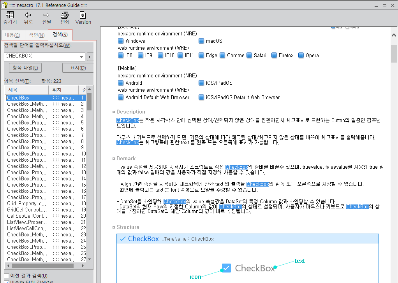Click the Chrome support indicator icon

pos(222,55)
